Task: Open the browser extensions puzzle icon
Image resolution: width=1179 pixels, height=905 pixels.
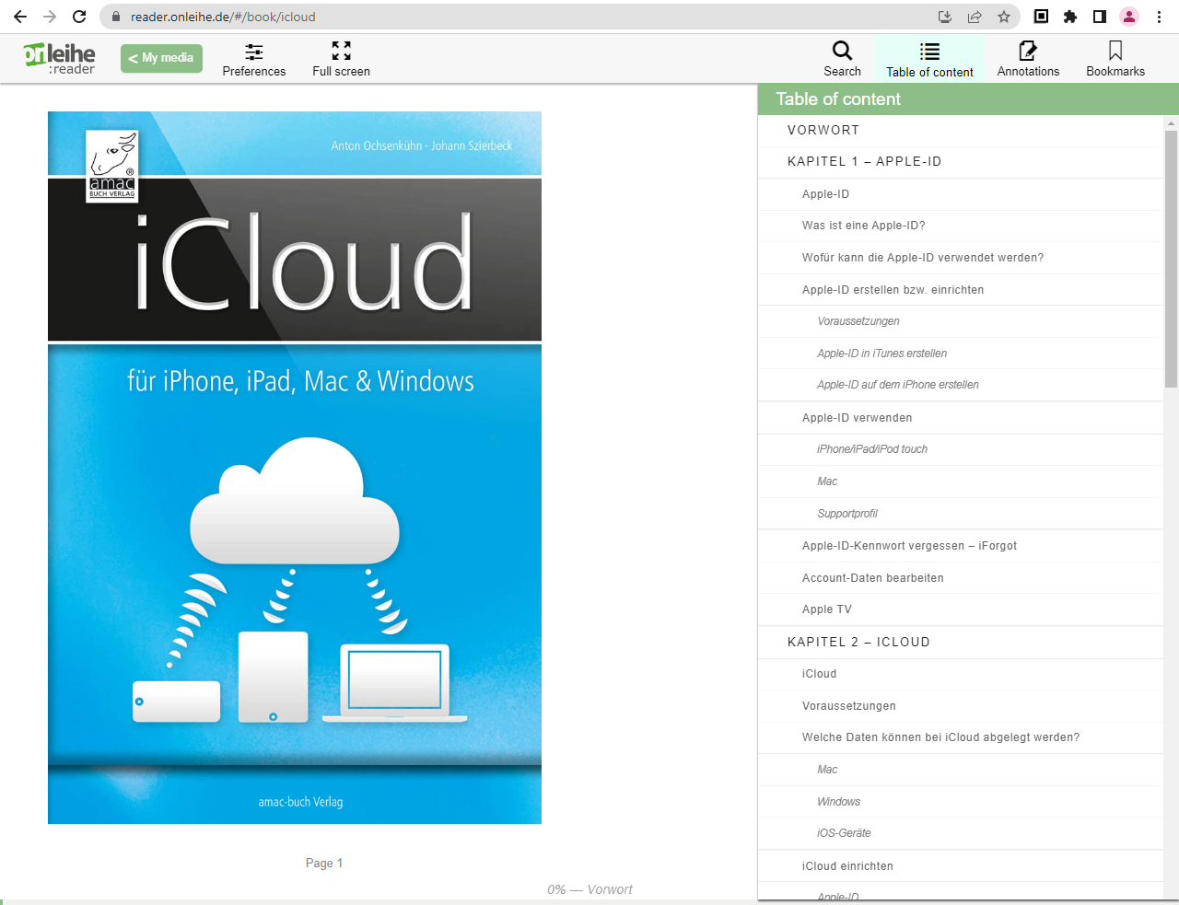Action: click(x=1070, y=17)
